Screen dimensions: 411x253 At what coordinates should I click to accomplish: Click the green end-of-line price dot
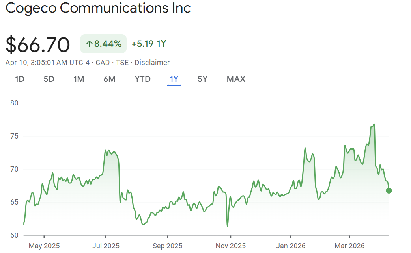coord(389,190)
